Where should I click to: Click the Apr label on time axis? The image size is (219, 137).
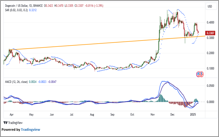[12, 115]
